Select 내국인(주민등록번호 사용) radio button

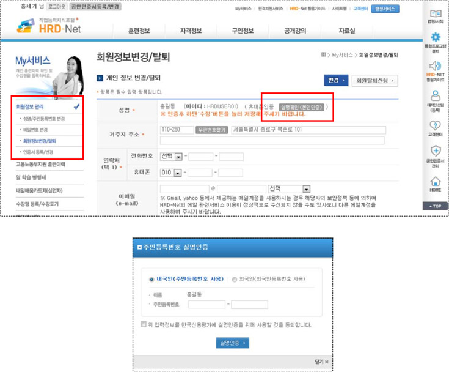[151, 280]
